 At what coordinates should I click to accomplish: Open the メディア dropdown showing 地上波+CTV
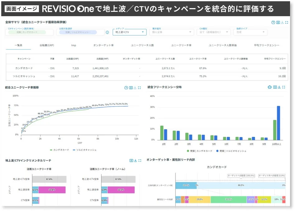(x=129, y=32)
